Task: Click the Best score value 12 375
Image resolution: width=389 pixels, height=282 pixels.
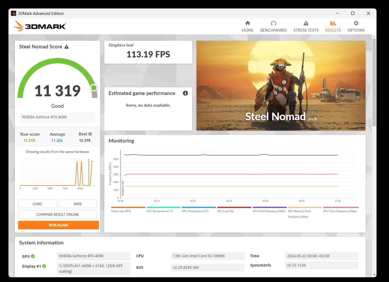Action: coord(85,140)
